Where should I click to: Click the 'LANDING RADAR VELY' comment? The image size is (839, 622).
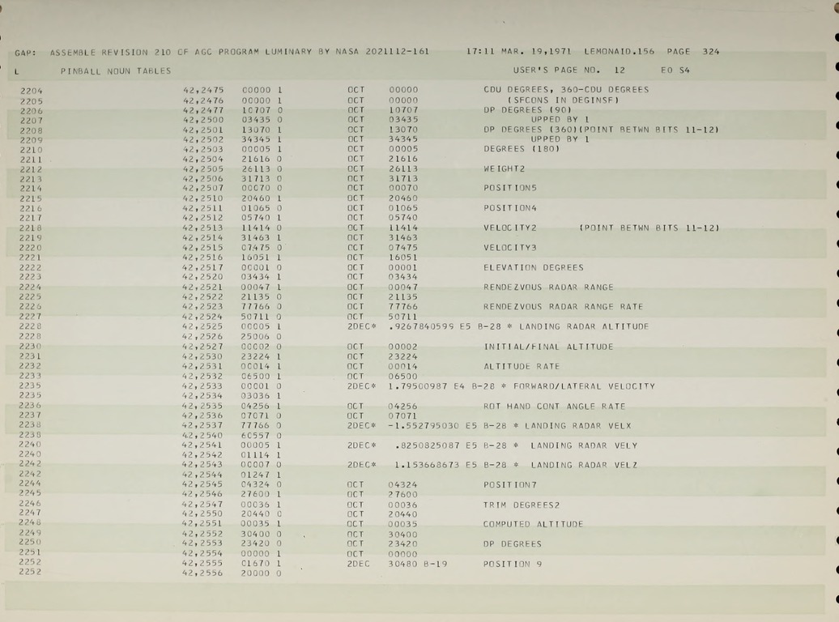pos(584,445)
